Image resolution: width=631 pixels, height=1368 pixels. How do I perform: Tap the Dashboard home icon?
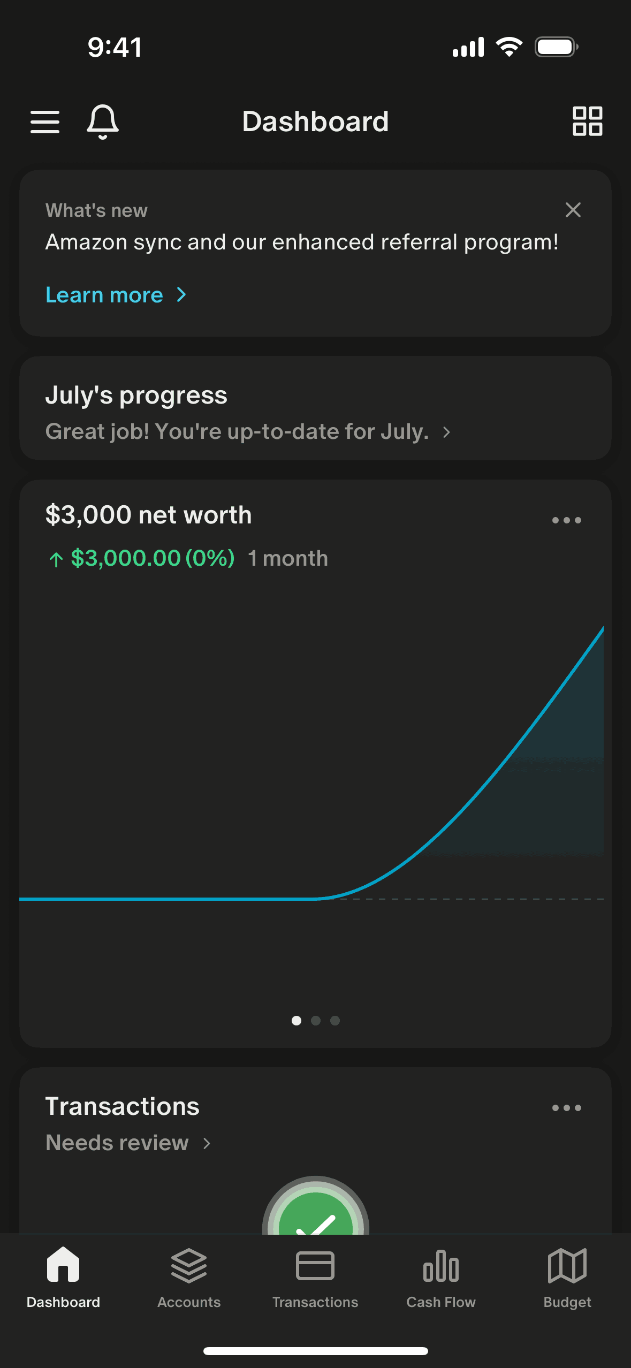point(63,1266)
